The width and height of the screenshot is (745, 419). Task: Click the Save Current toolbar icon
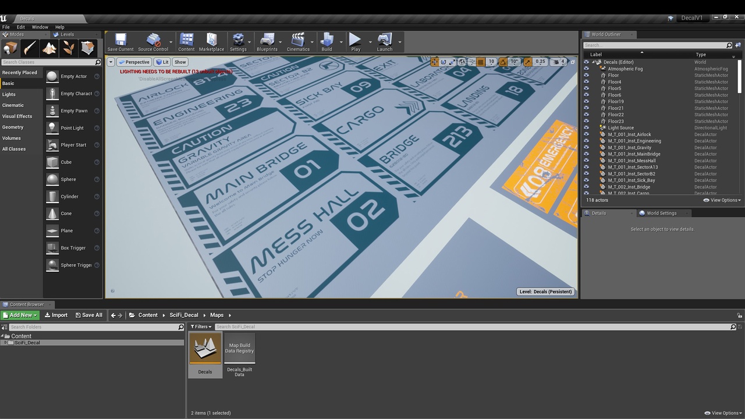tap(120, 42)
